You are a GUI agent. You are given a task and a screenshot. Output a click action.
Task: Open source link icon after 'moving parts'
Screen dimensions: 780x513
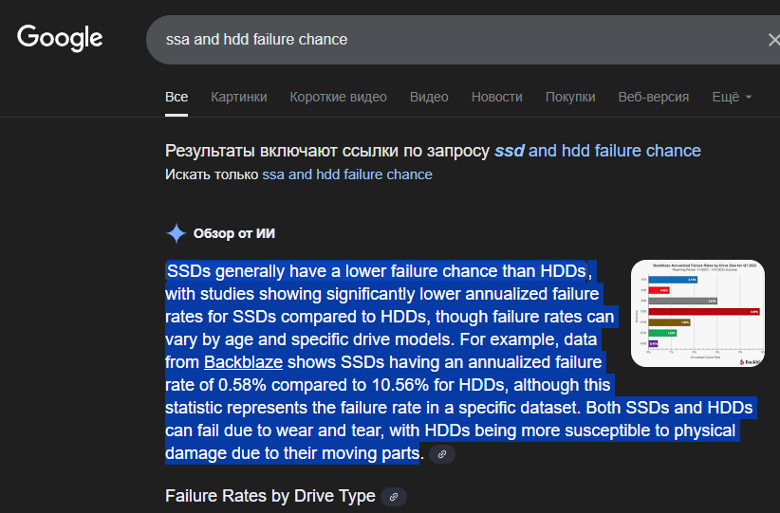coord(442,454)
